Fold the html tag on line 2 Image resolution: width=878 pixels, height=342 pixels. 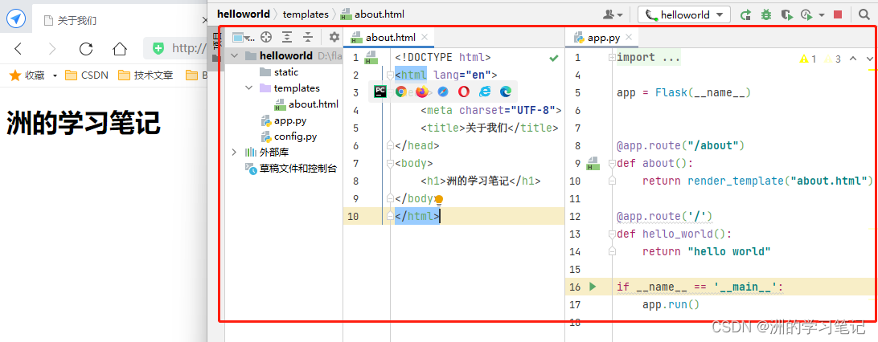pyautogui.click(x=390, y=75)
